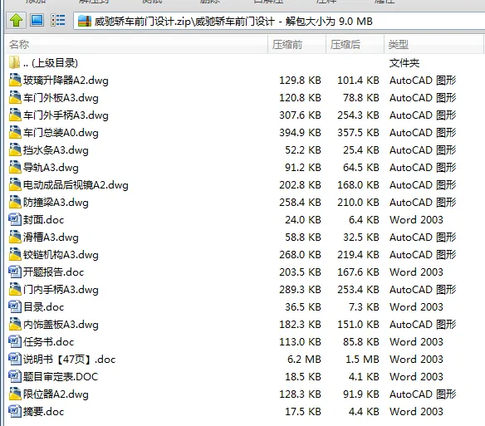Viewport: 485px width, 426px height.
Task: Select the 限位器A2.dwg file name
Action: pyautogui.click(x=56, y=394)
